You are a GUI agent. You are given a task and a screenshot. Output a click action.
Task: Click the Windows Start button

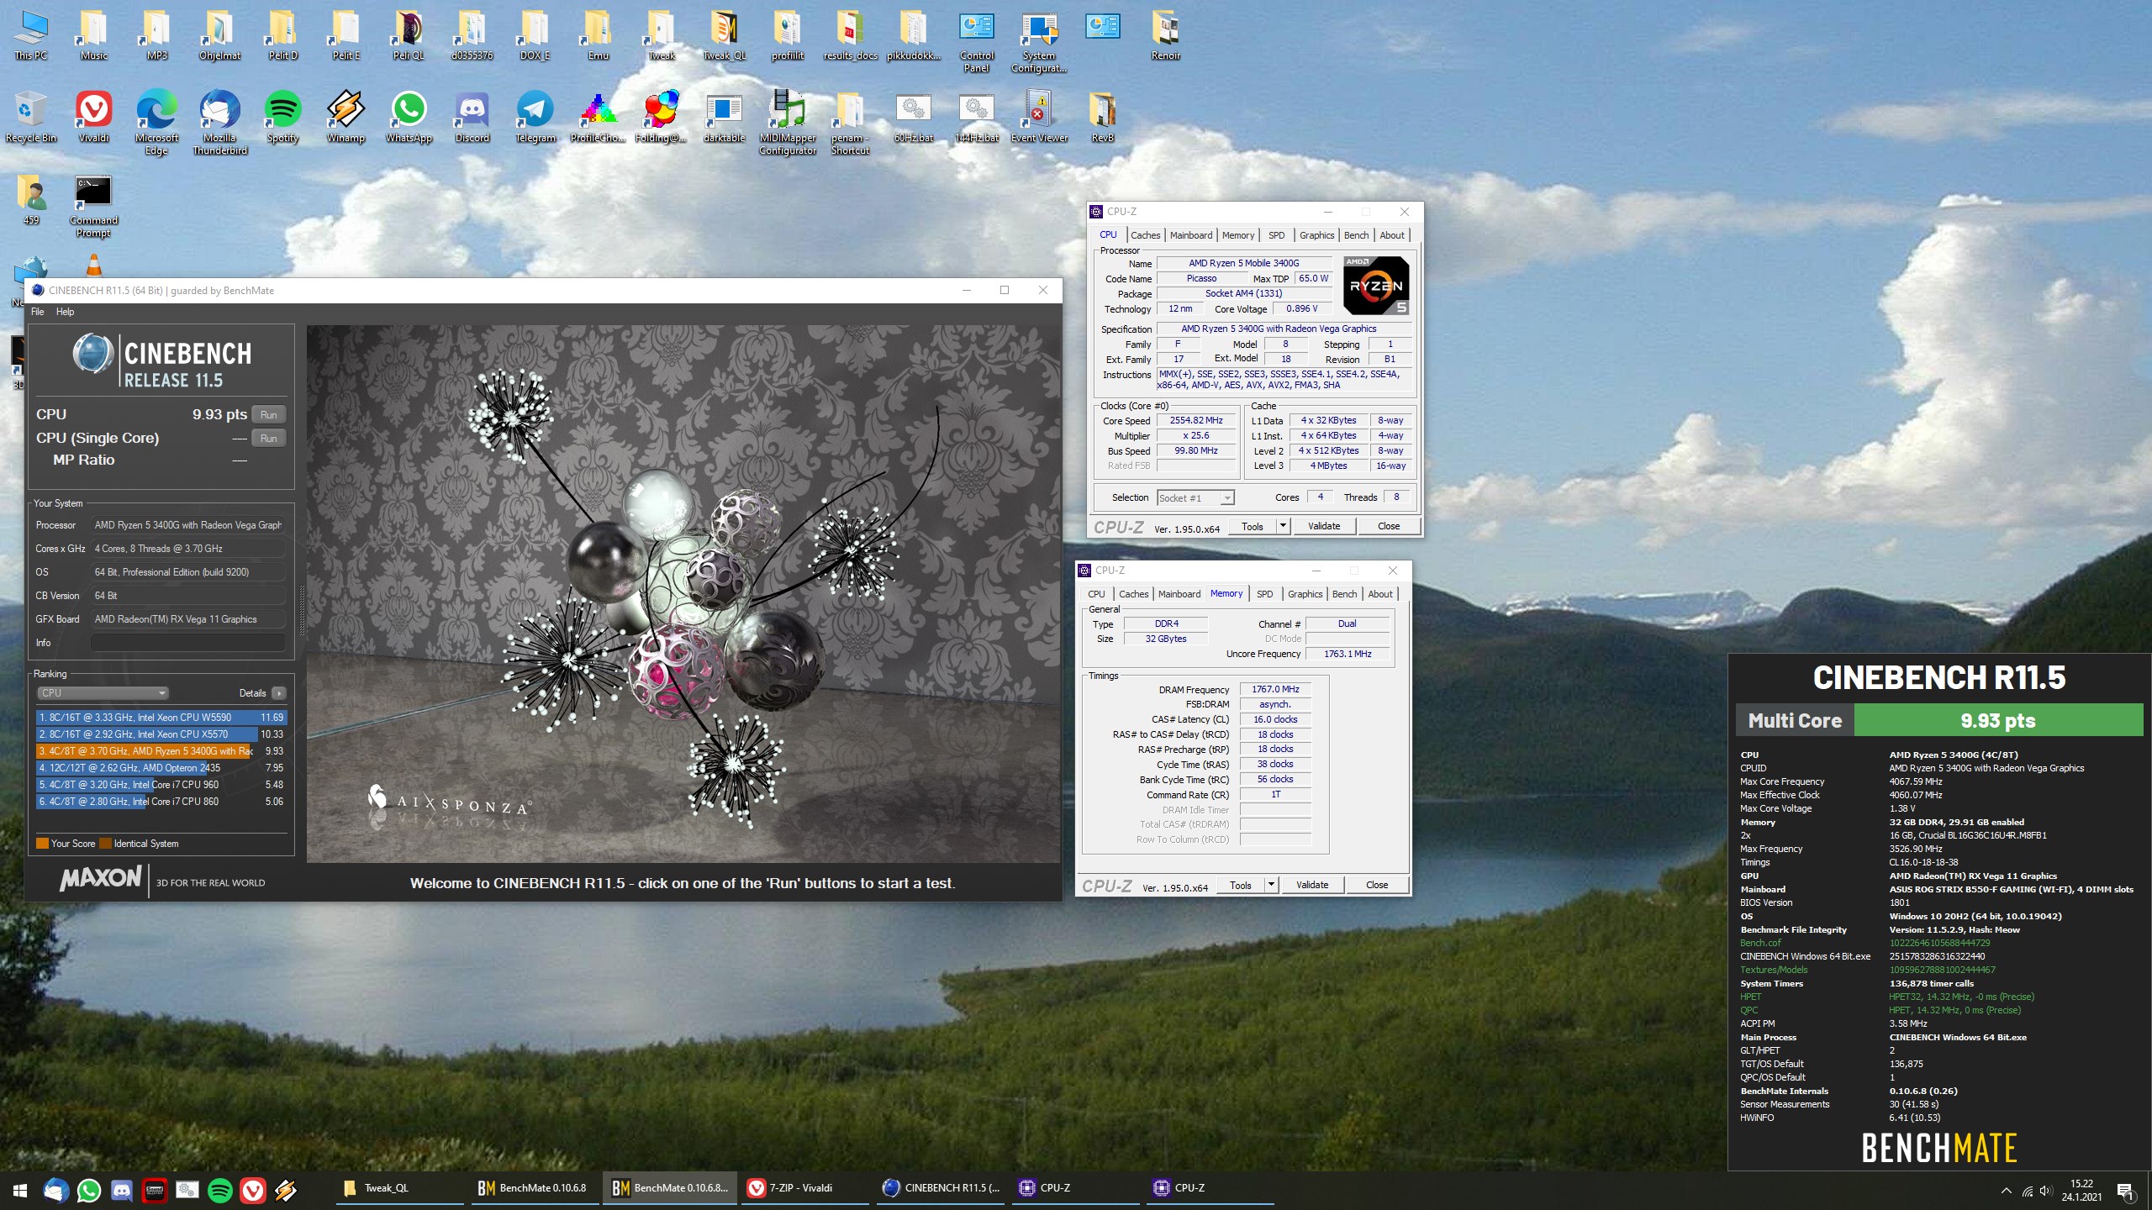pyautogui.click(x=20, y=1190)
